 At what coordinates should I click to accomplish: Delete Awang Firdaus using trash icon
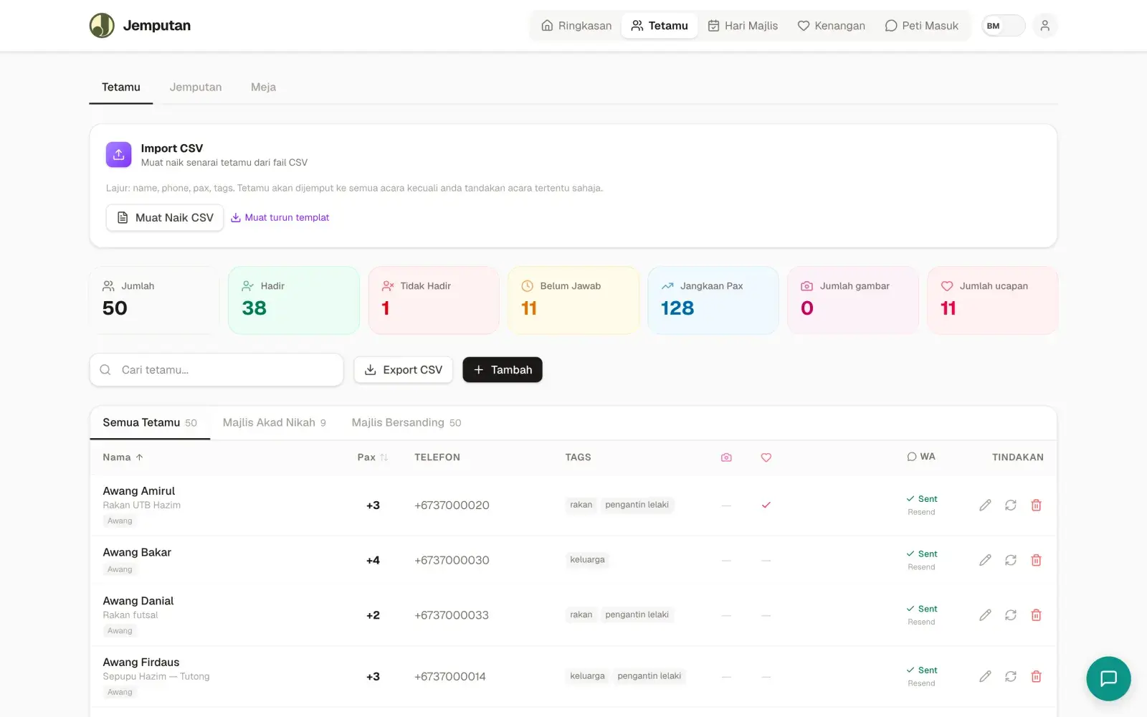1036,676
